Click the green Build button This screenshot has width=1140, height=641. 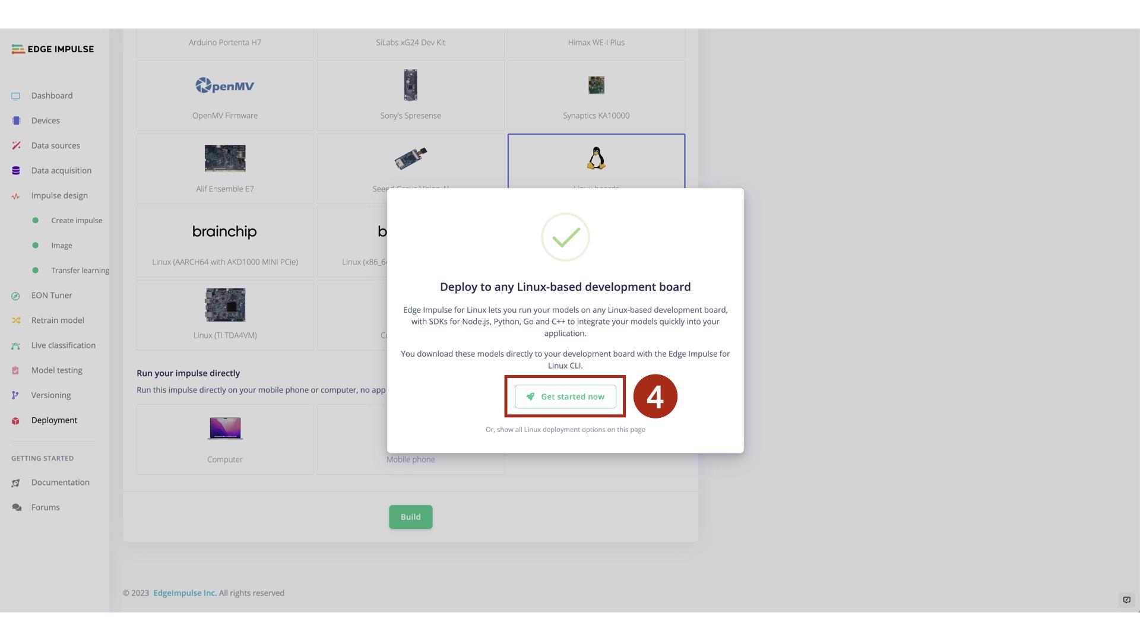(x=410, y=517)
